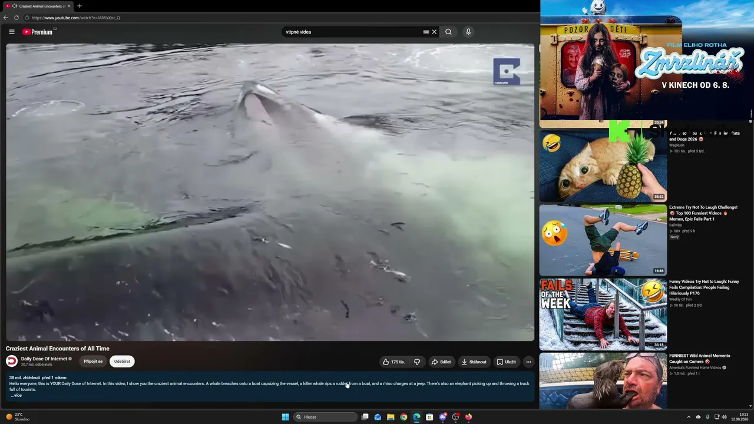Open Google Chrome from the taskbar
The width and height of the screenshot is (754, 424).
pos(404,417)
